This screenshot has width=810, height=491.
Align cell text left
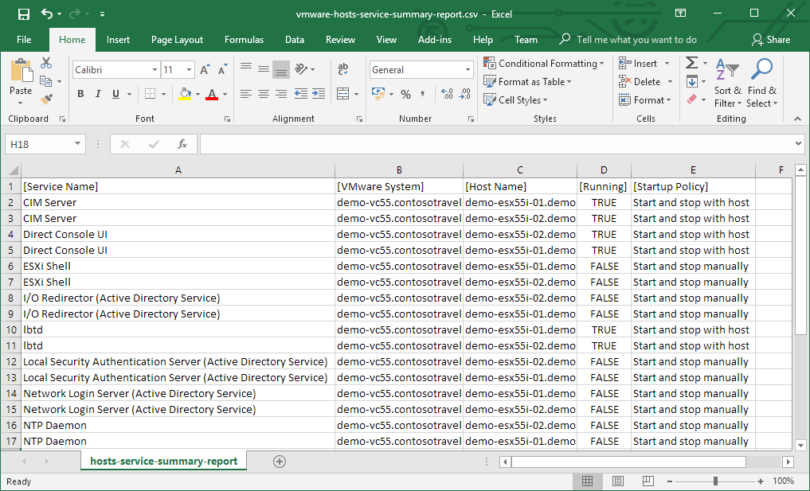tap(246, 93)
